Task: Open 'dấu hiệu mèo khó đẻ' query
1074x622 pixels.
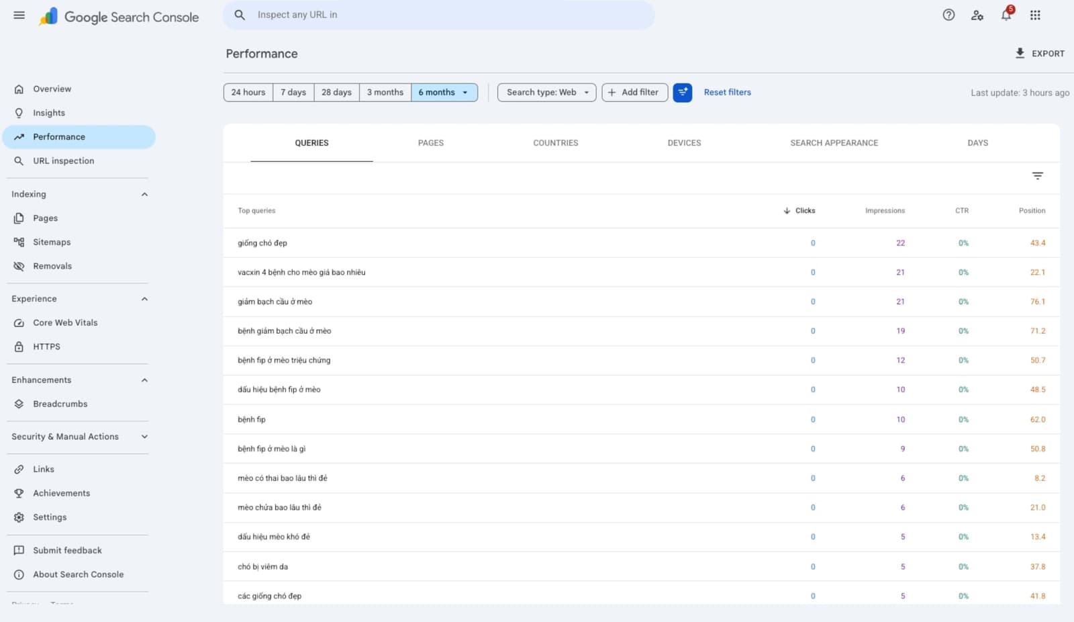Action: 642,537
